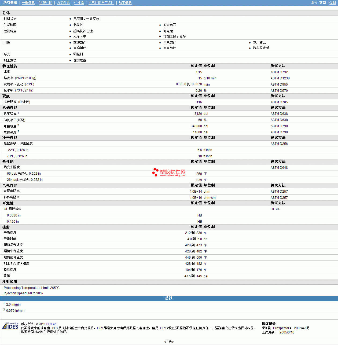The width and height of the screenshot is (338, 345).
Task: Click the 注射成型 process entry
Action: [80, 60]
